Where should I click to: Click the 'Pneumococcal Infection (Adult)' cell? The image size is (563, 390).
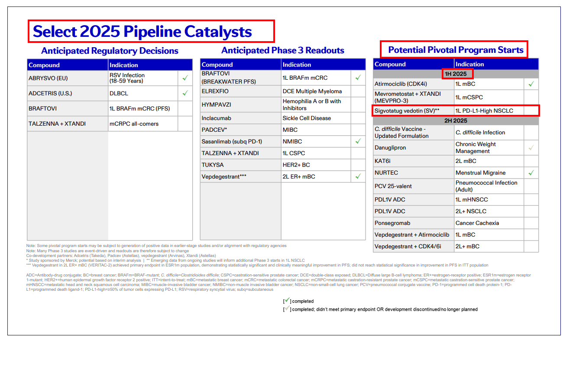click(489, 186)
